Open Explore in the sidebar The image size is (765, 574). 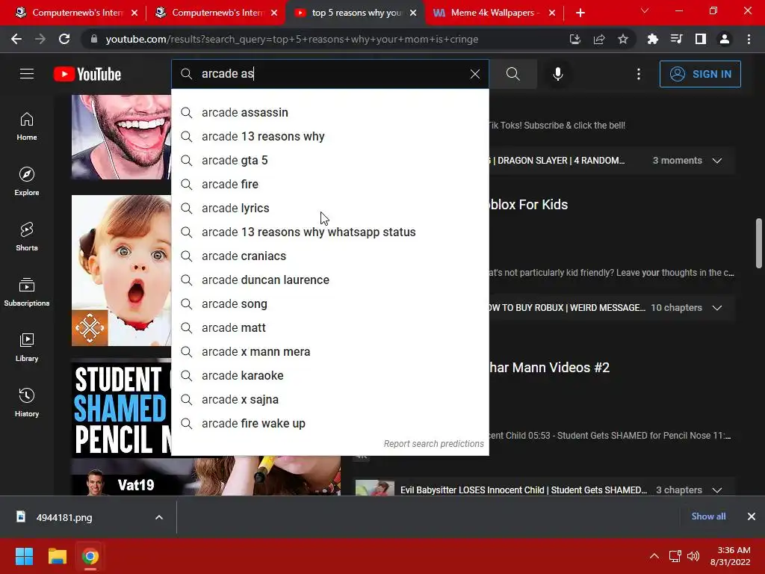coord(27,182)
